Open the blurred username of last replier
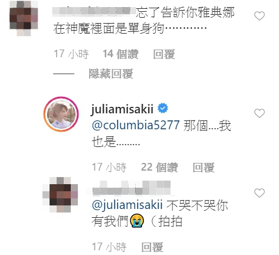 point(132,188)
